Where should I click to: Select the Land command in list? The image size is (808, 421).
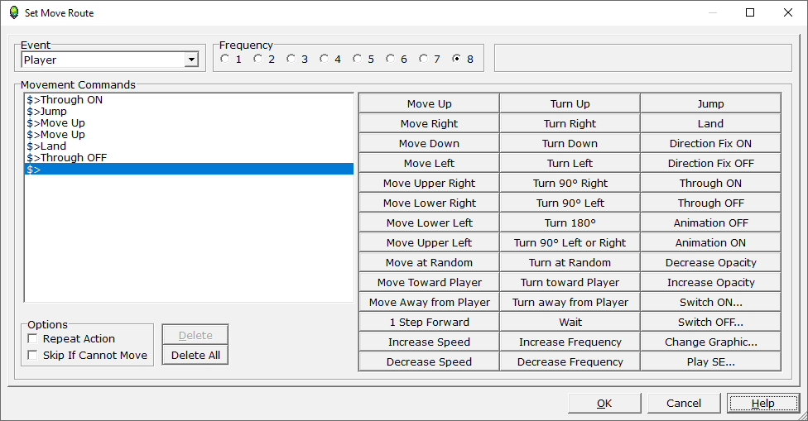click(189, 146)
